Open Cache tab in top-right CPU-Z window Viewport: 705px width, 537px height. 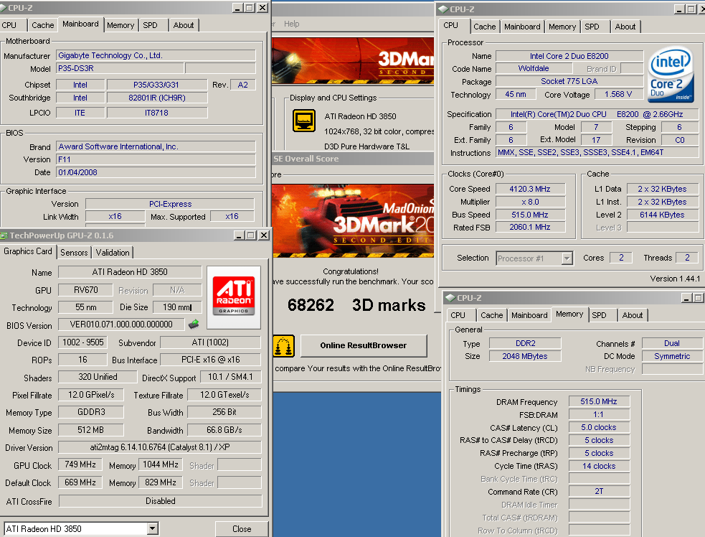tap(485, 27)
